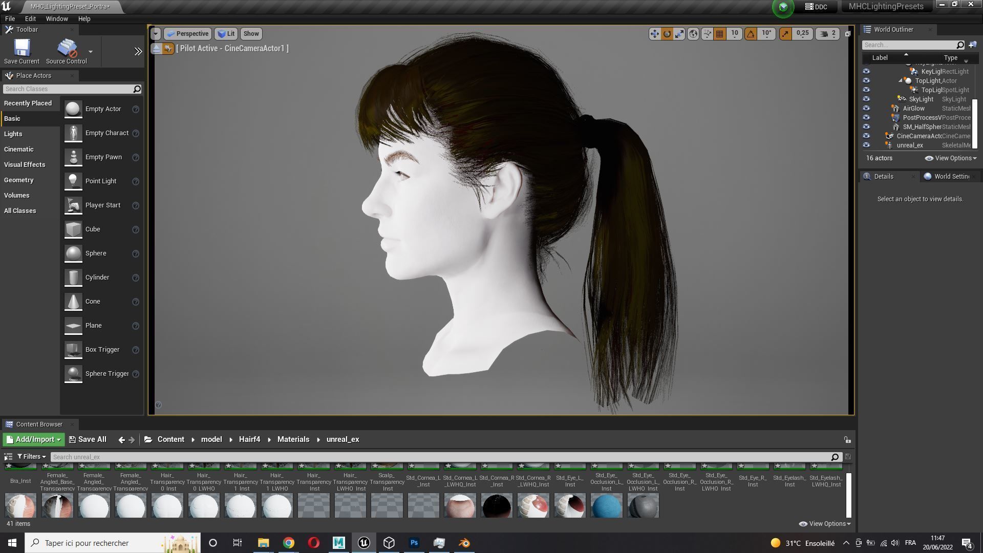The height and width of the screenshot is (553, 983).
Task: Click the Add/Import button
Action: click(x=33, y=440)
